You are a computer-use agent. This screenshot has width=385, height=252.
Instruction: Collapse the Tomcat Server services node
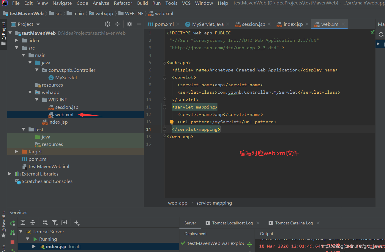pos(21,232)
